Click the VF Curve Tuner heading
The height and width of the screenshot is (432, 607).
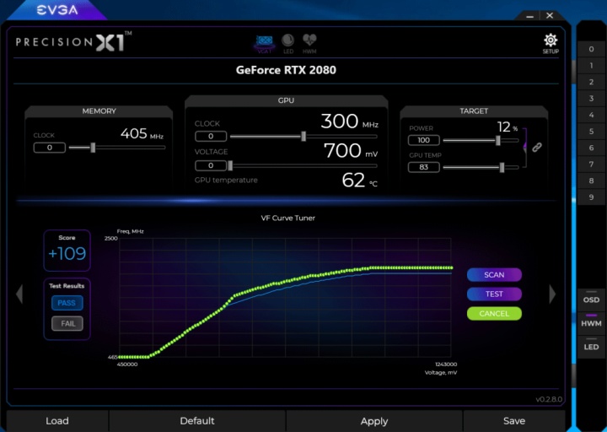click(287, 219)
